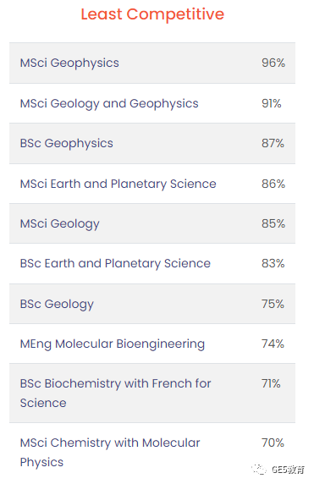This screenshot has height=484, width=314.
Task: Select the Least Competitive heading
Action: coord(152,14)
